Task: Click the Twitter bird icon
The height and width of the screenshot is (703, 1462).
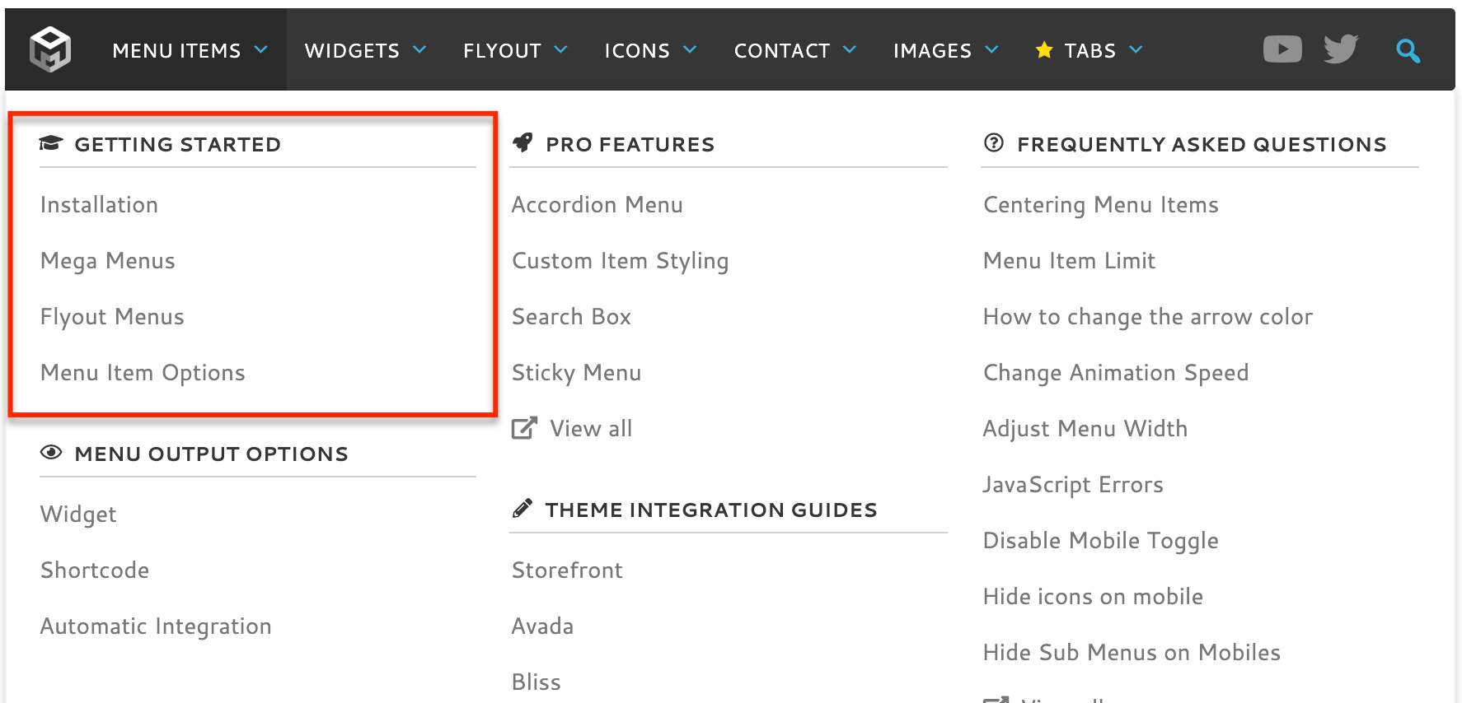Action: point(1341,49)
